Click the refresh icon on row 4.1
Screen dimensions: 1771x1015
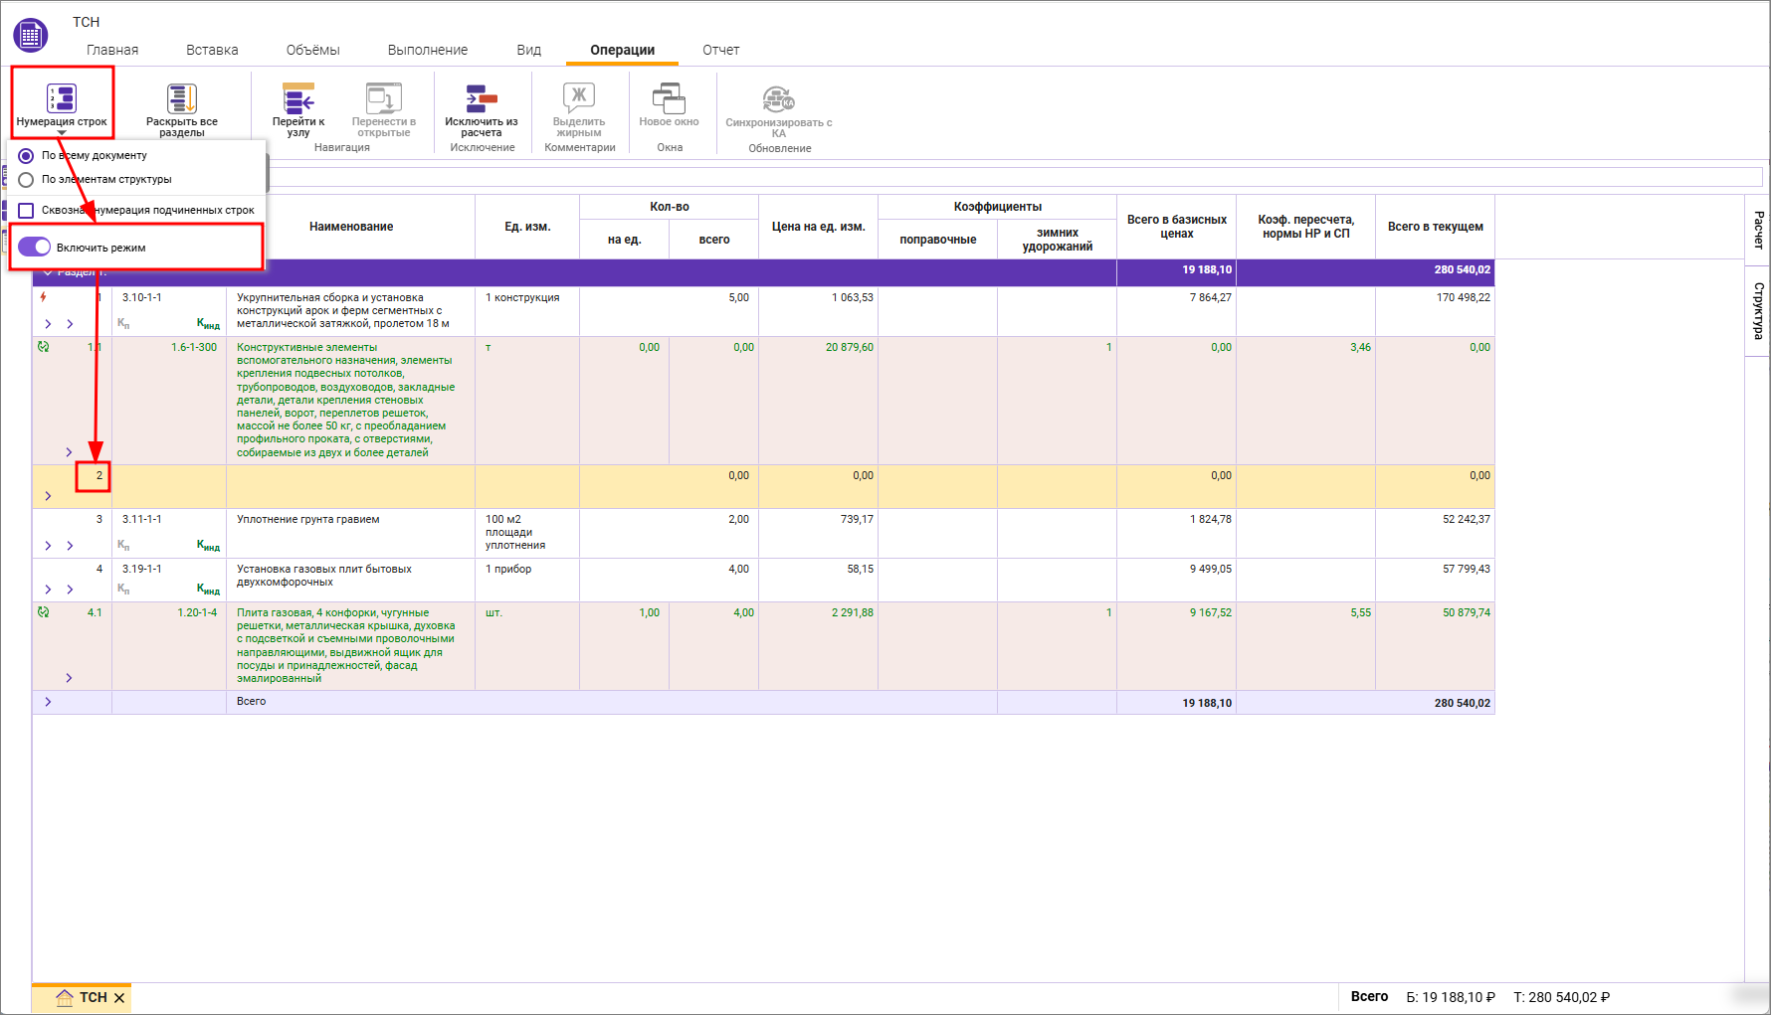click(43, 612)
